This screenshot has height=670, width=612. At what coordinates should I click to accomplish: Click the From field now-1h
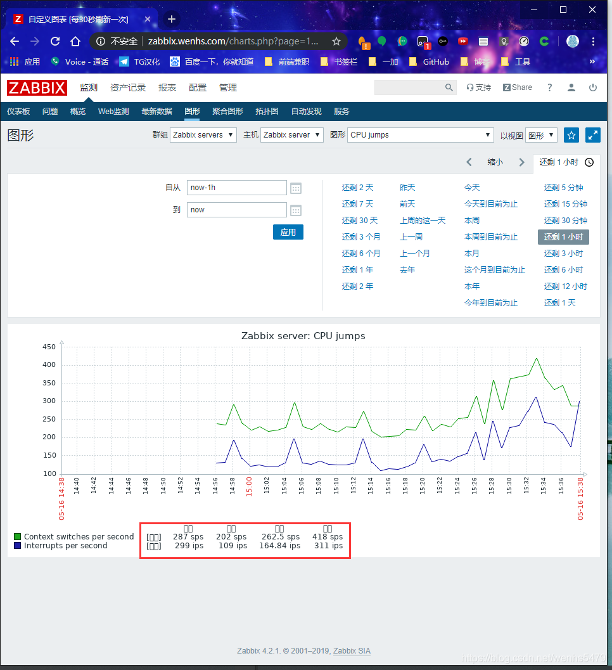pos(236,188)
